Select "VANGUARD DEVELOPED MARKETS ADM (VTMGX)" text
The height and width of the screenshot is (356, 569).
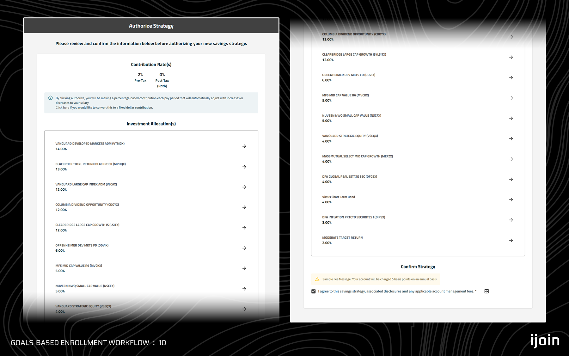click(90, 144)
